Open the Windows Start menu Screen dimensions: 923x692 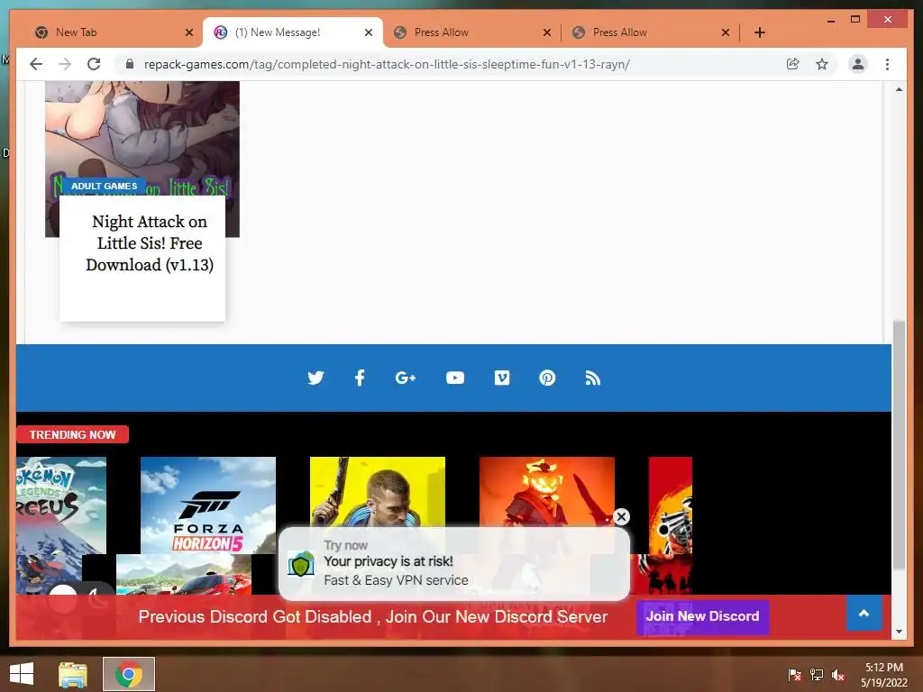point(22,674)
